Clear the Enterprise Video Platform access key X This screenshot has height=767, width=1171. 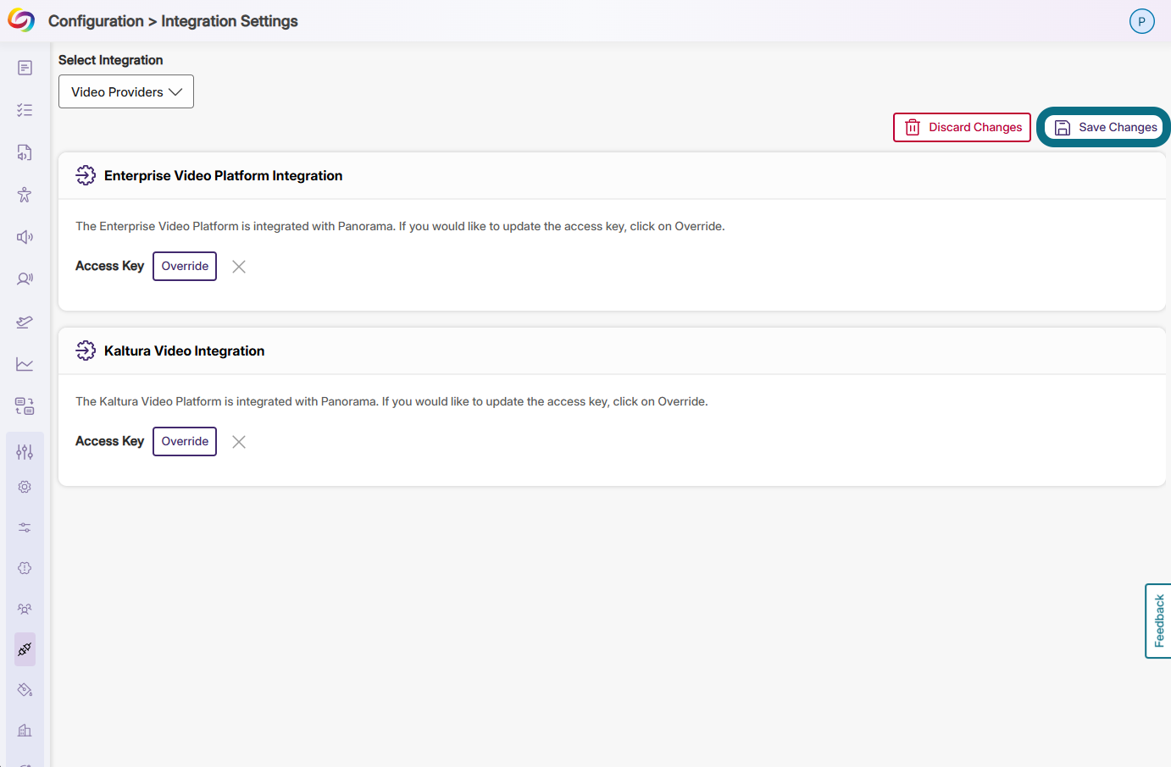(239, 267)
